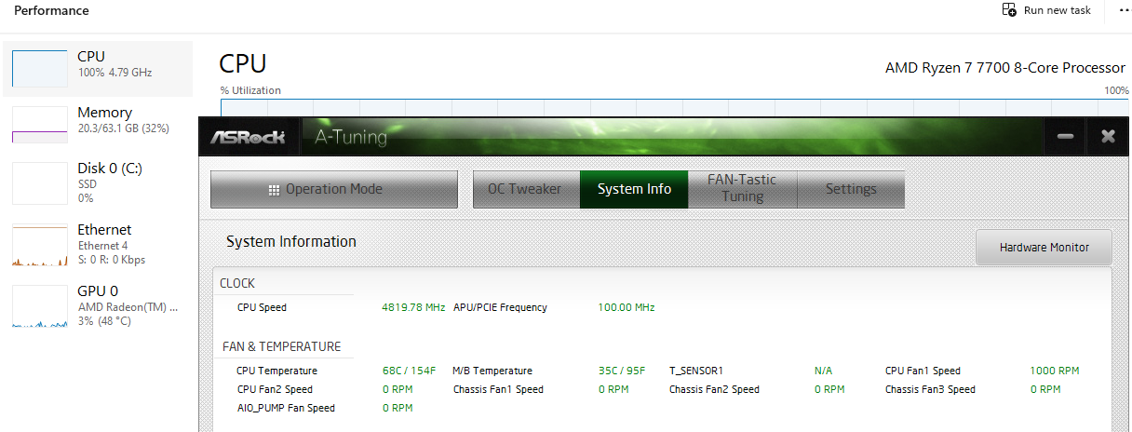The height and width of the screenshot is (432, 1132).
Task: Close the A-Tuning window
Action: (1108, 137)
